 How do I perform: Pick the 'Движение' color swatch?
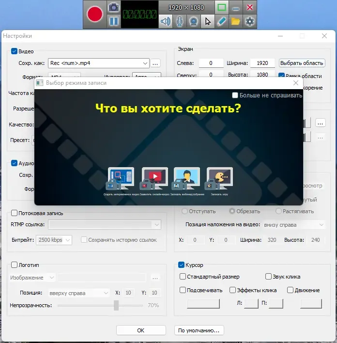tap(311, 304)
